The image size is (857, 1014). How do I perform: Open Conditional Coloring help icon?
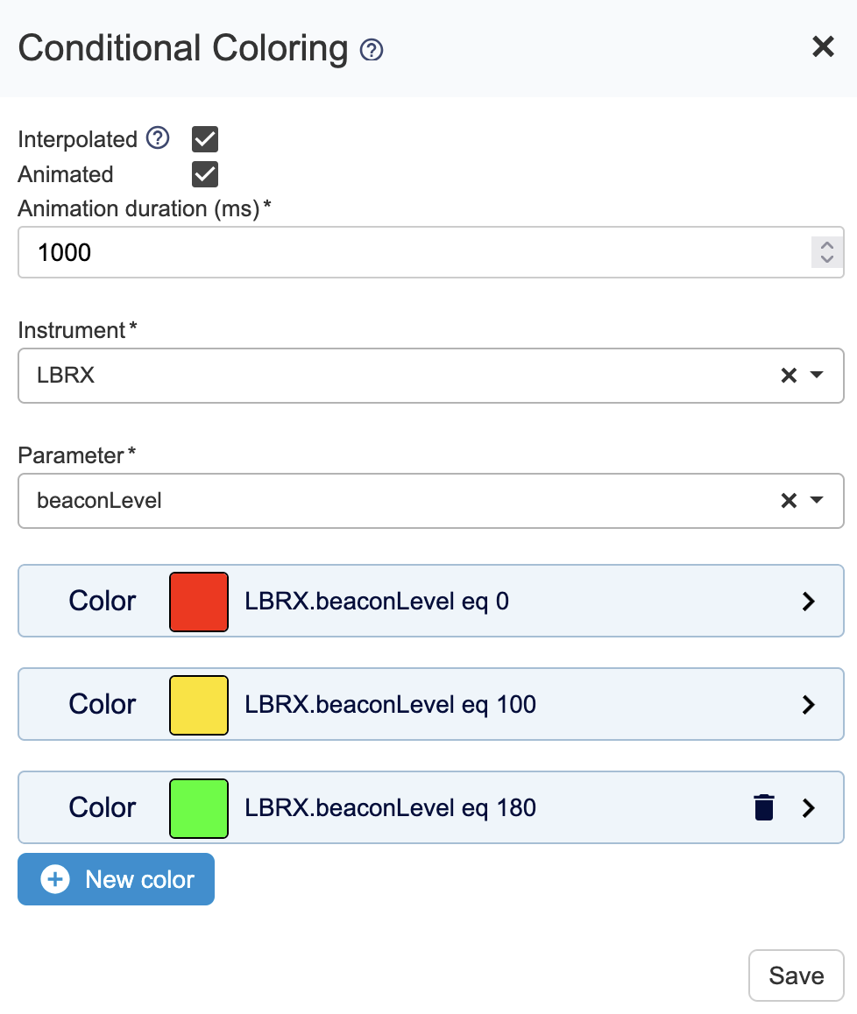pyautogui.click(x=372, y=50)
